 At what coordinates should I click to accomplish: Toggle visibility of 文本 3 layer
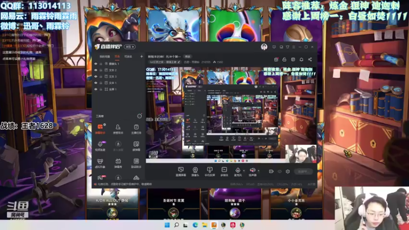tap(96, 76)
